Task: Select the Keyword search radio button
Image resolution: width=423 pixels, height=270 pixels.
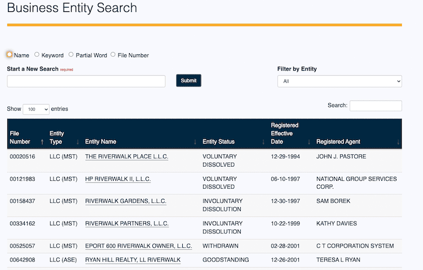Action: click(x=37, y=55)
